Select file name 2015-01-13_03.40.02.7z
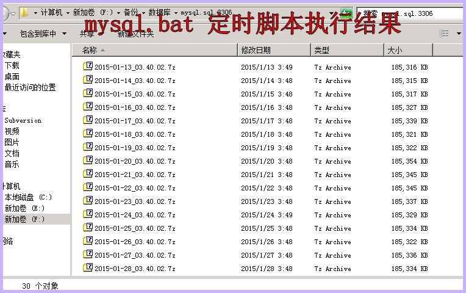The height and width of the screenshot is (293, 466). [x=135, y=67]
